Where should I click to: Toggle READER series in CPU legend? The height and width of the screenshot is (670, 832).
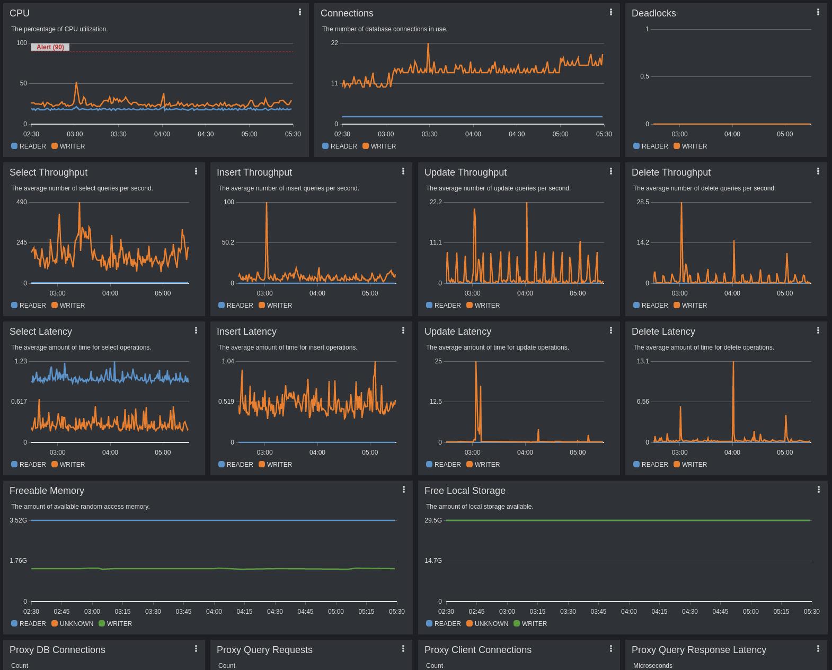pyautogui.click(x=29, y=146)
